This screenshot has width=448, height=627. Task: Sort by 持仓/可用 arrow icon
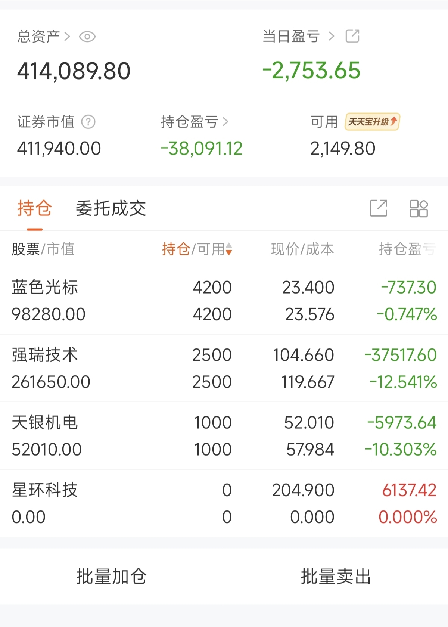[x=229, y=249]
